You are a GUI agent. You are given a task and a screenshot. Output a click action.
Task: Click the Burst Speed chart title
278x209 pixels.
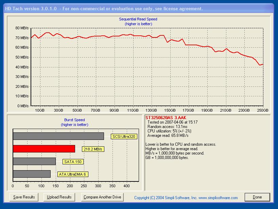[74, 120]
